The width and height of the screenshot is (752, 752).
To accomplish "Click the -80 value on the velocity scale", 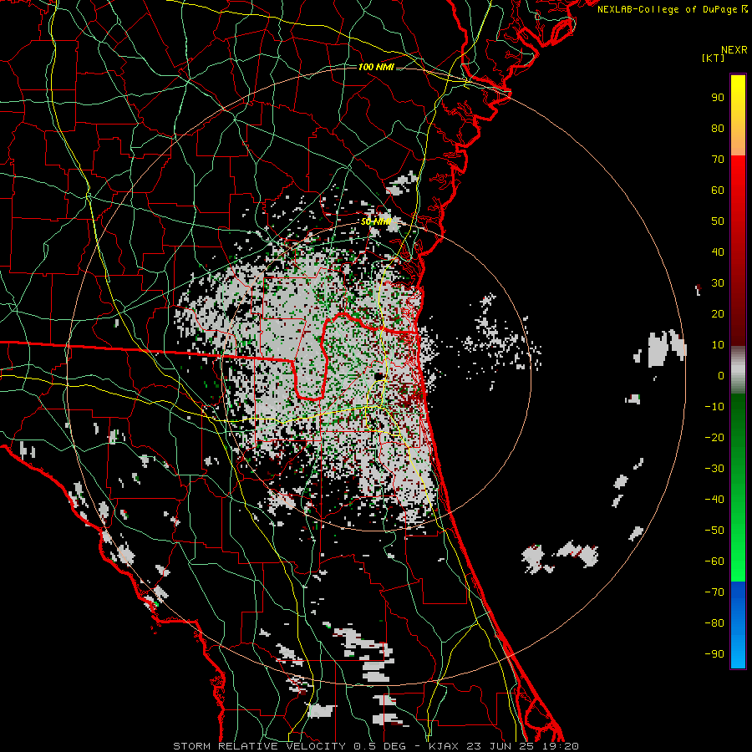I will (714, 623).
